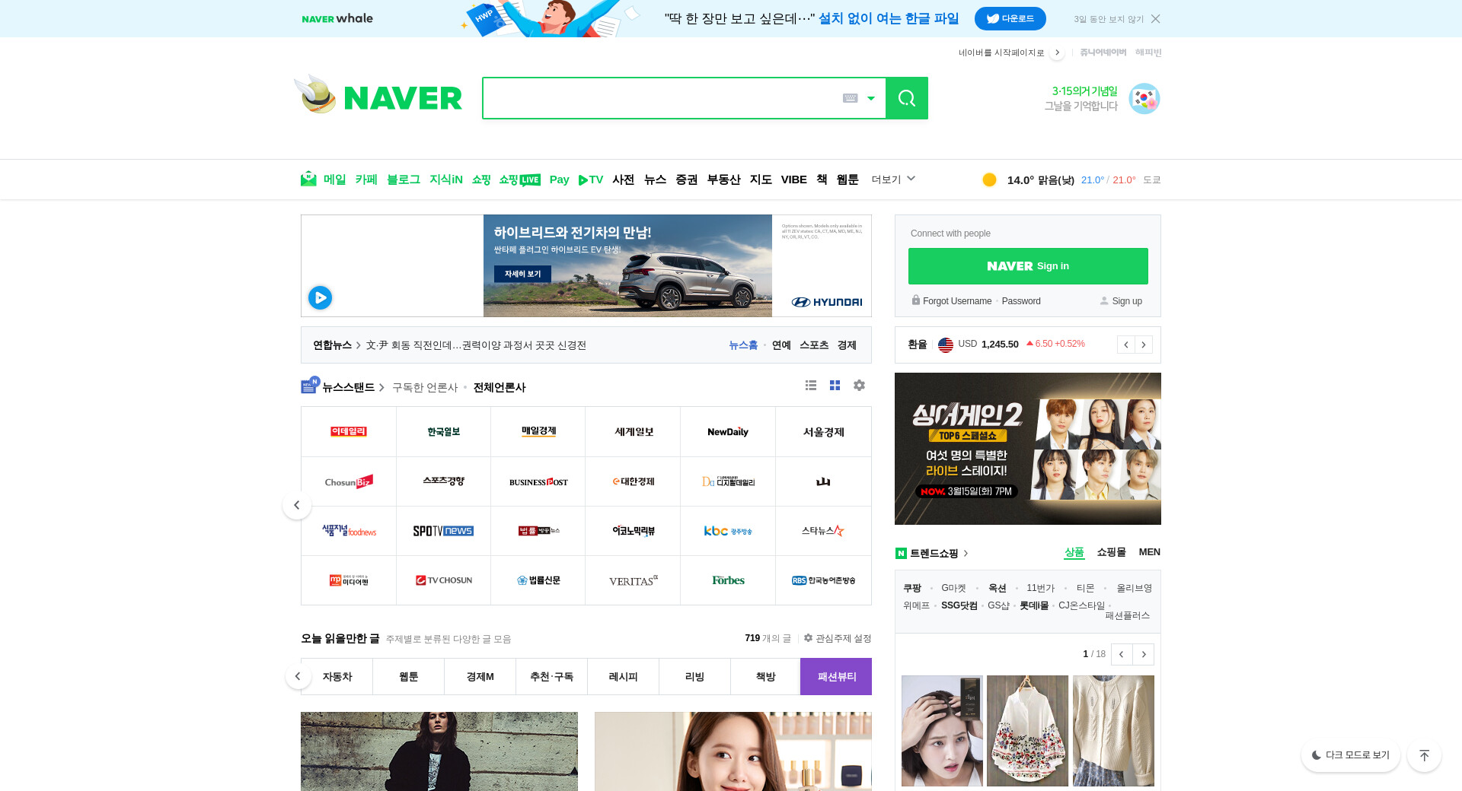Image resolution: width=1462 pixels, height=791 pixels.
Task: Expand the 트렌드쇼핑 chevron link
Action: click(966, 554)
